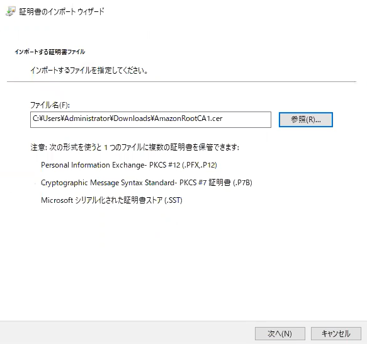Click the word Downloads in the file path

pyautogui.click(x=132, y=118)
